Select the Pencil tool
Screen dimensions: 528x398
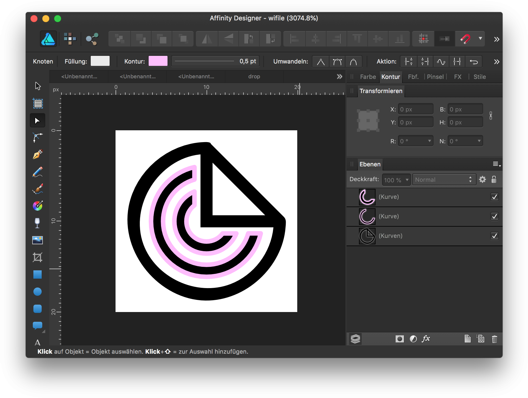pos(38,172)
